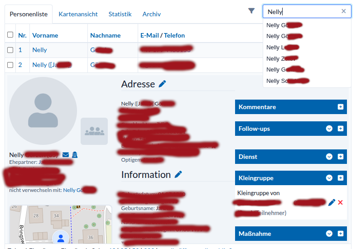
Task: Click the envelope email icon beside the name
Action: [x=66, y=155]
